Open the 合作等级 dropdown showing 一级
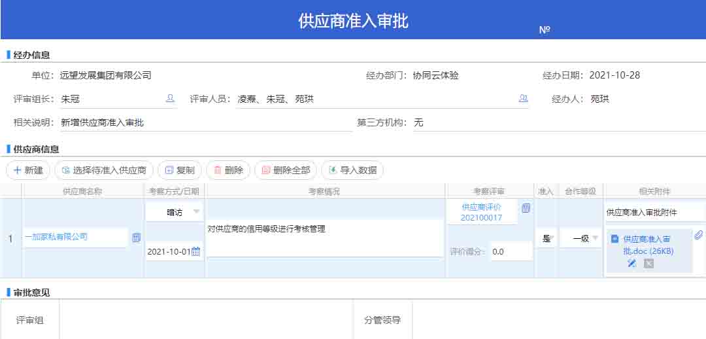 (x=582, y=238)
